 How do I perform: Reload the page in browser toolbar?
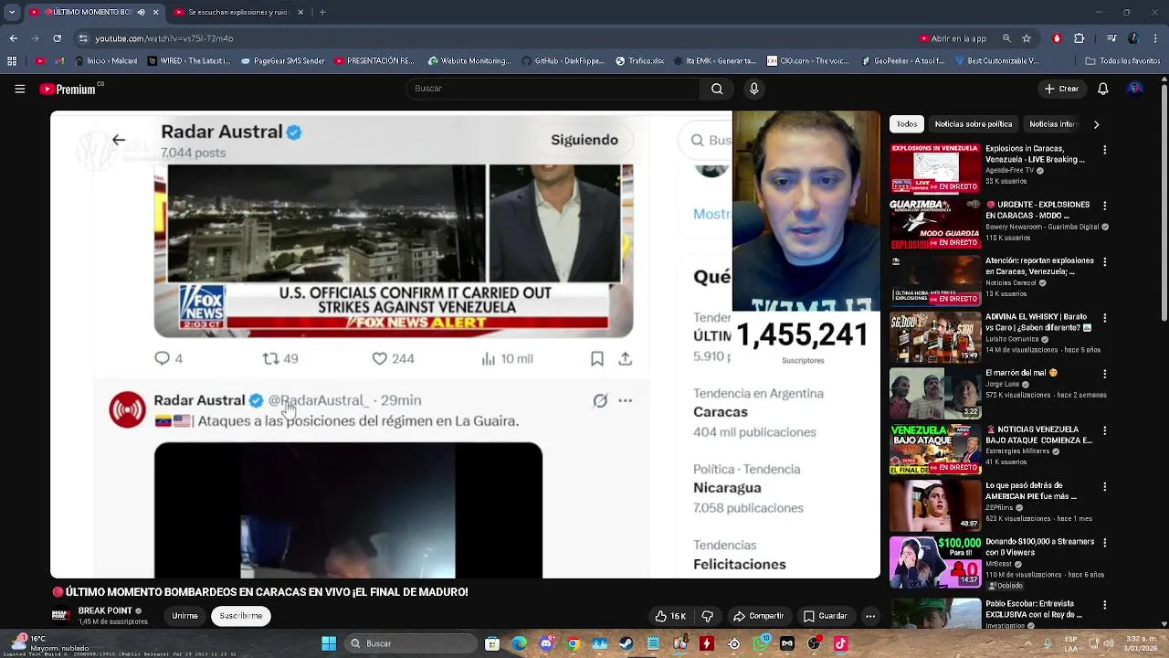click(58, 38)
